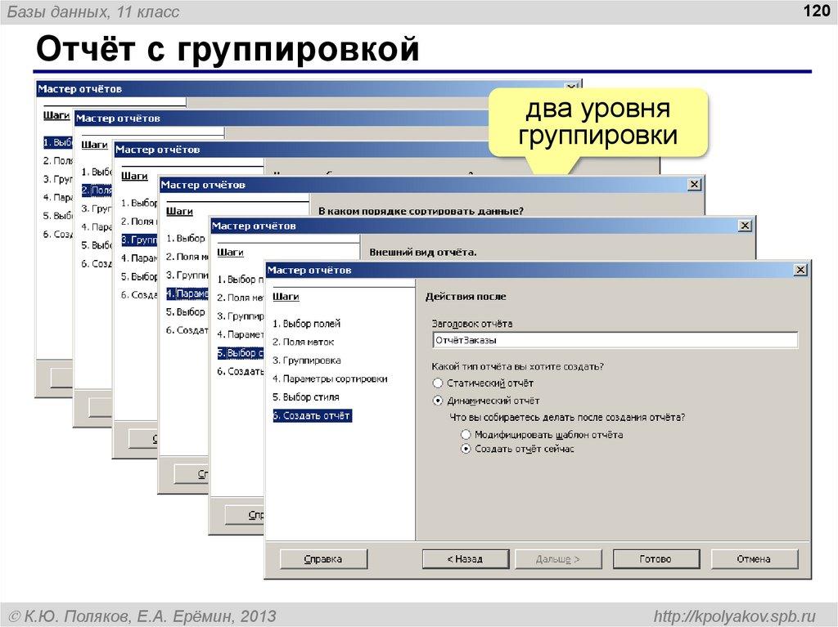Select the "5. Выбор стиля" step
Viewport: 838px width, 627px height.
coord(307,396)
